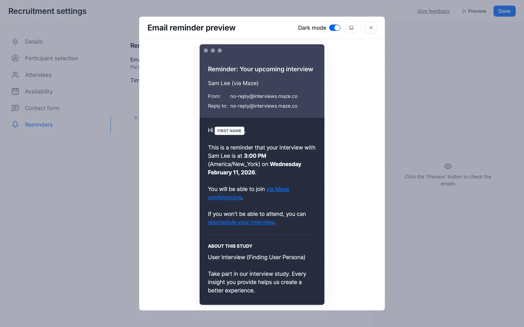Click the plus icon behind dialog
Screen dimensions: 524x327
(136, 118)
